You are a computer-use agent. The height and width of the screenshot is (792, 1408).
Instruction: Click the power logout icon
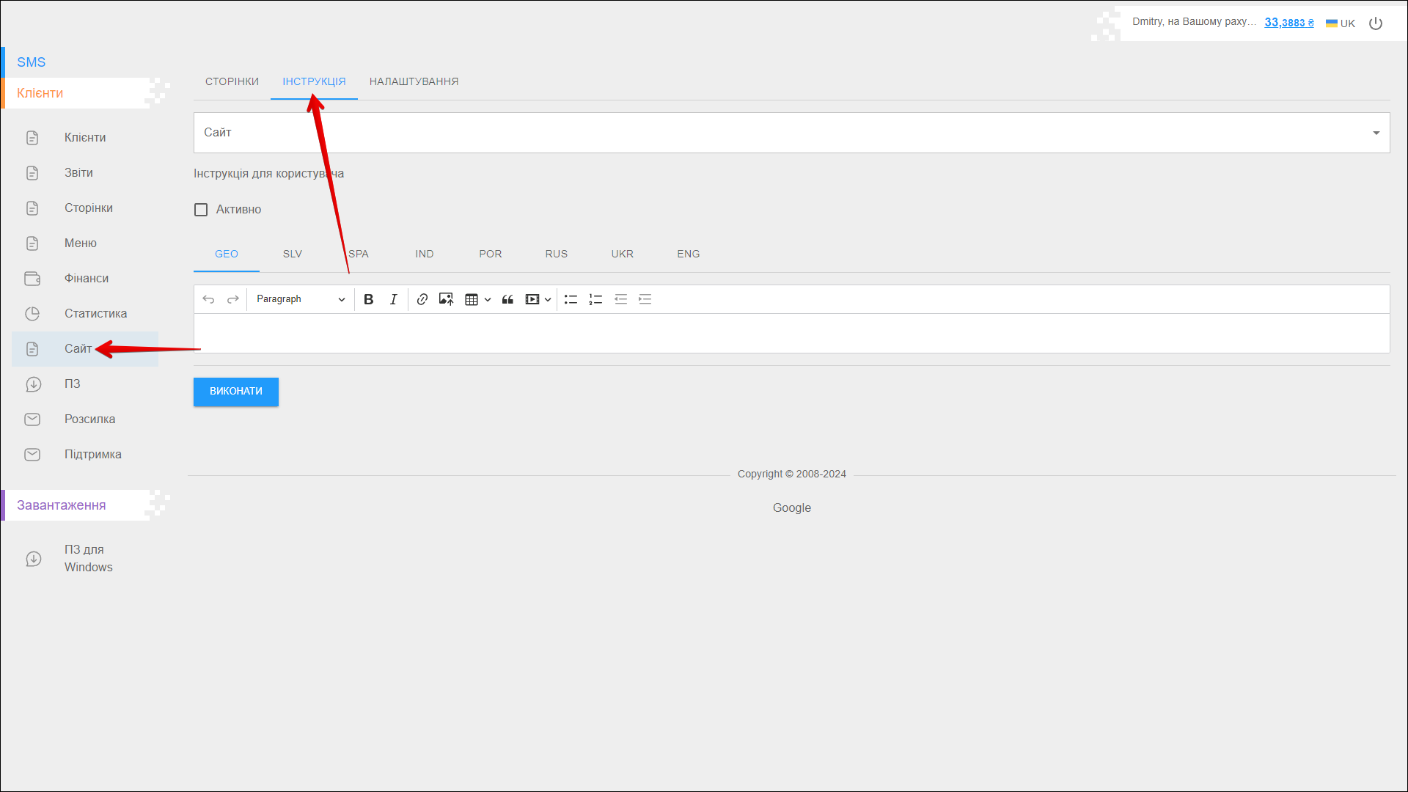[x=1376, y=23]
